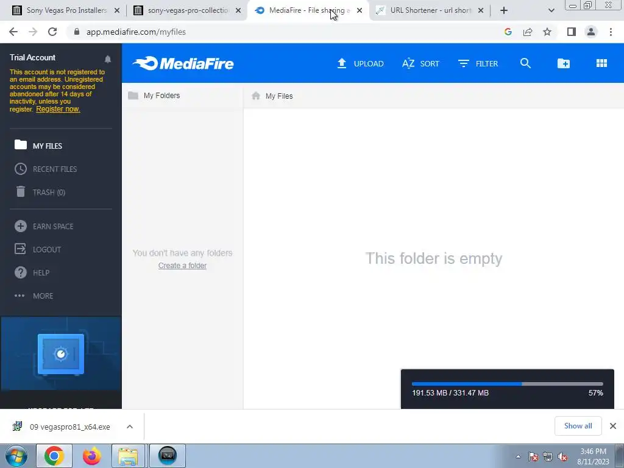This screenshot has width=624, height=468.
Task: Open Recent Files in sidebar
Action: (46, 169)
